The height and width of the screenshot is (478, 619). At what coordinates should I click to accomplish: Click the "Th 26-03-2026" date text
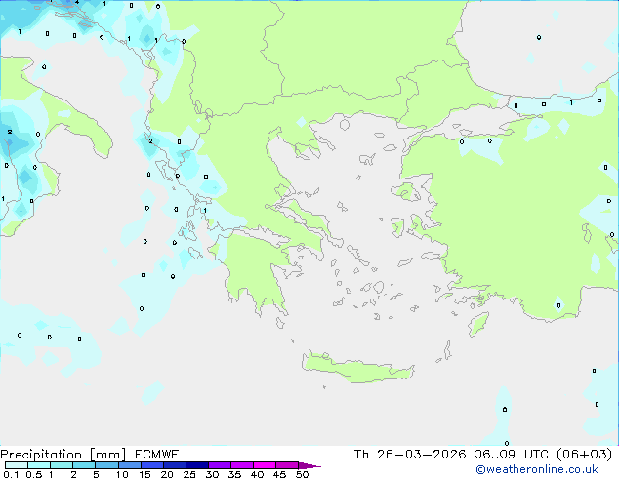(410, 455)
